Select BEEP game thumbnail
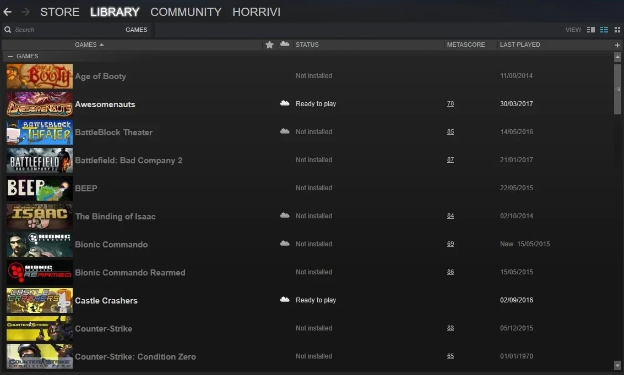 [40, 188]
